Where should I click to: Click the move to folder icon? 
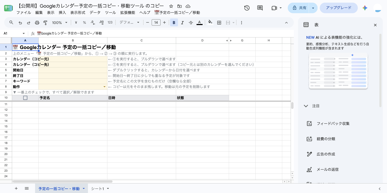180,6
